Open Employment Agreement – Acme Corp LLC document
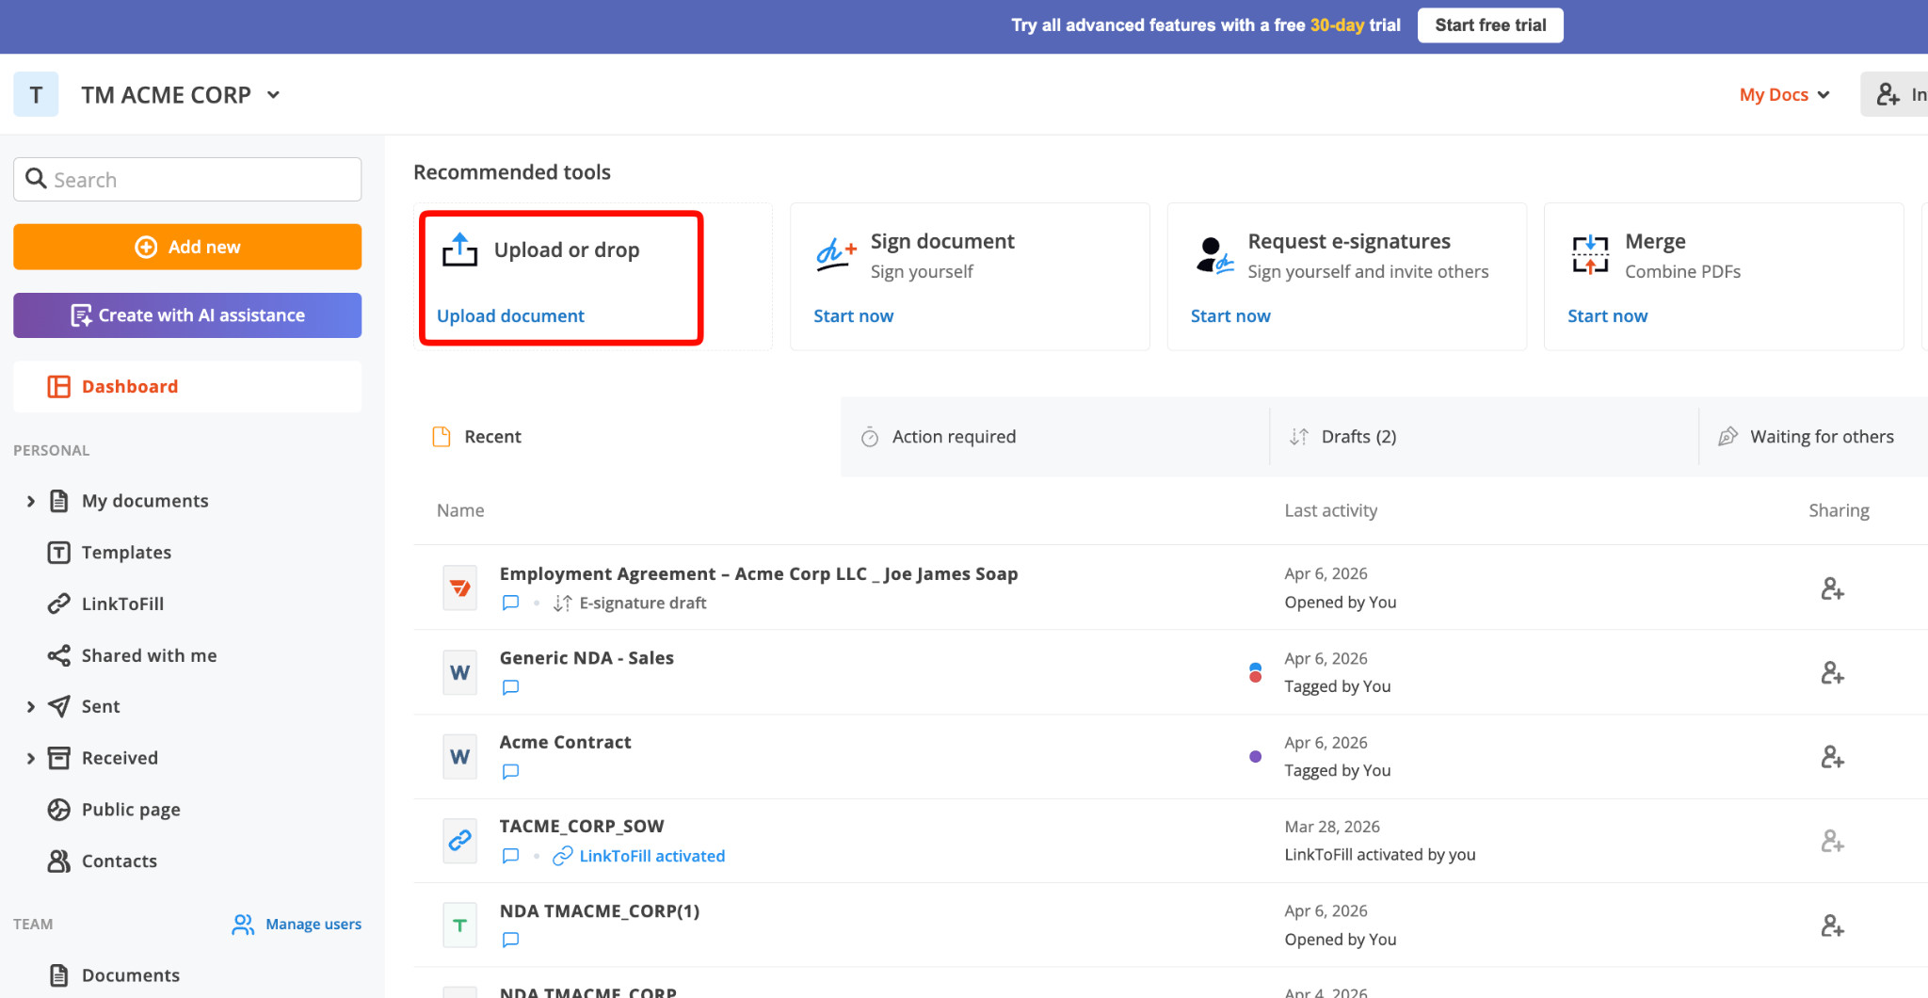 click(x=759, y=574)
